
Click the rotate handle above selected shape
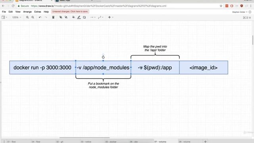click(103, 57)
